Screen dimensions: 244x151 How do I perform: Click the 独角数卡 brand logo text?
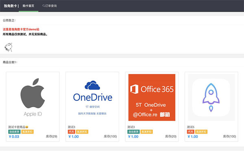tap(10, 6)
